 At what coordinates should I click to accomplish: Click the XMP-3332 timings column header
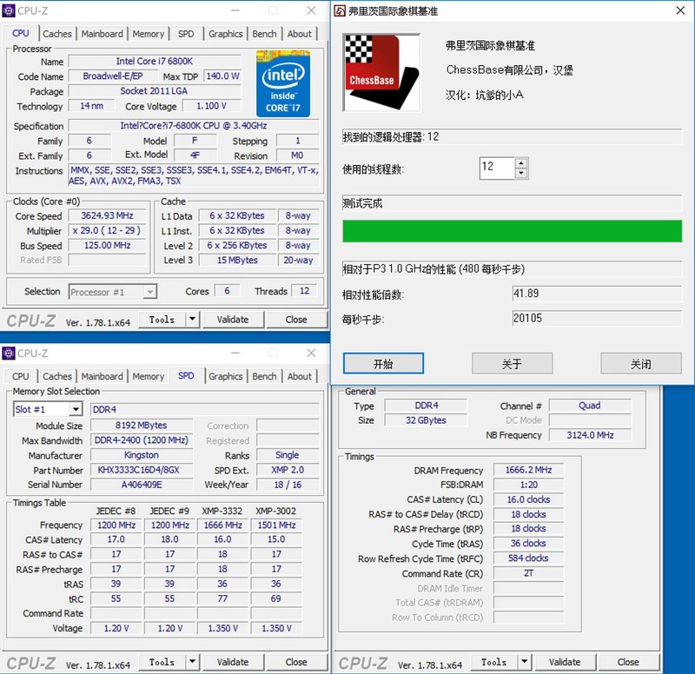pos(222,511)
